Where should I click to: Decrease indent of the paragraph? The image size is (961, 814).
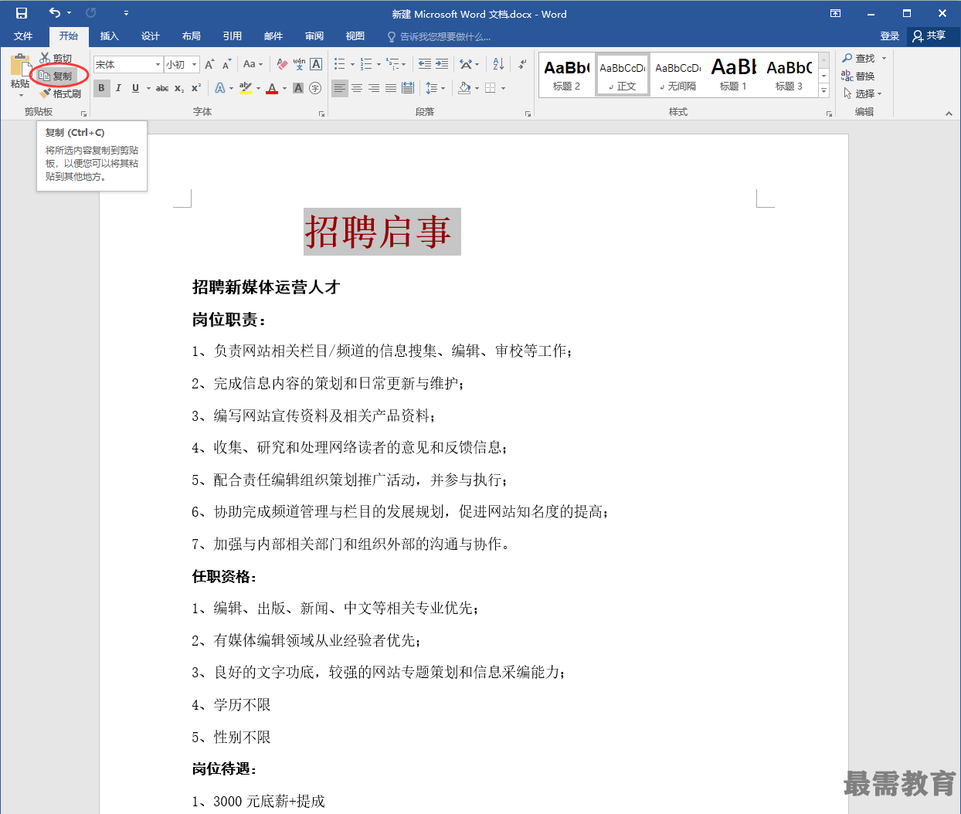tap(425, 64)
